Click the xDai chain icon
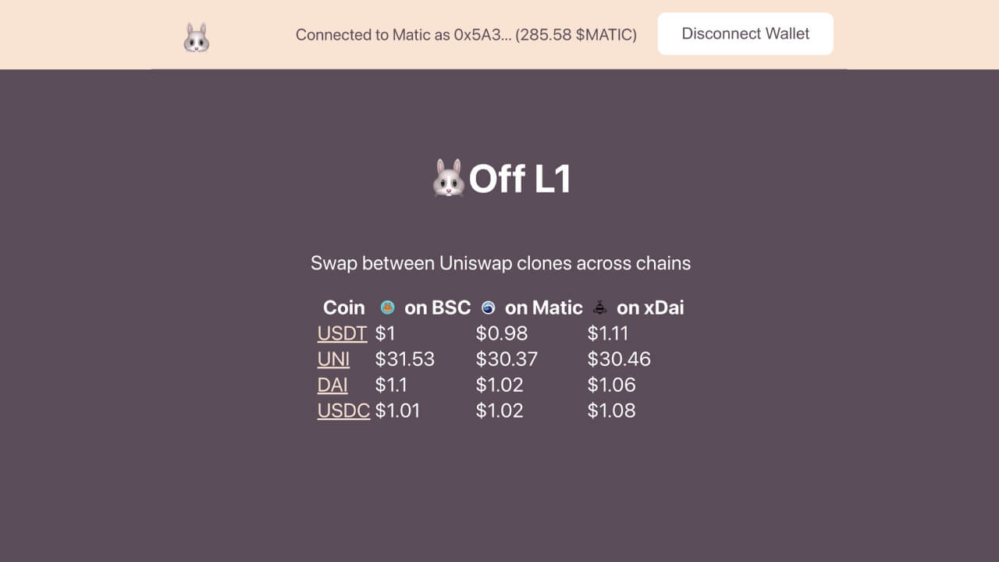 point(599,308)
